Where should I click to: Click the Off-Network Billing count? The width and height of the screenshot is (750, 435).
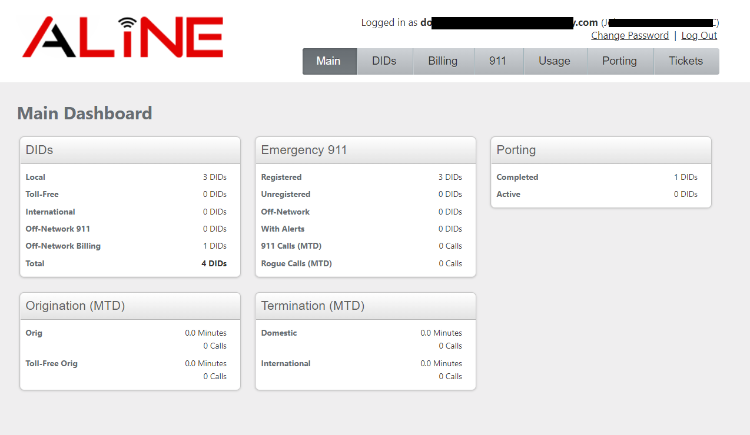point(215,246)
